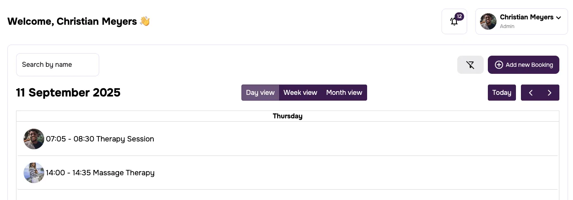Switch to Week view
The image size is (573, 200).
(x=300, y=93)
